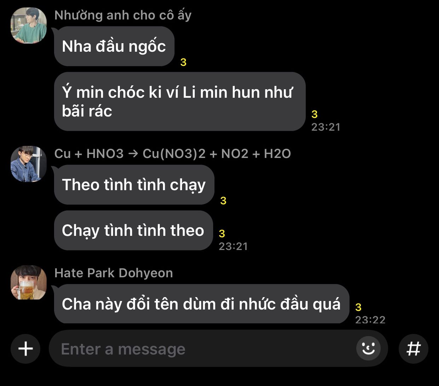Tap the plus attachment icon
The width and height of the screenshot is (439, 386).
25,349
